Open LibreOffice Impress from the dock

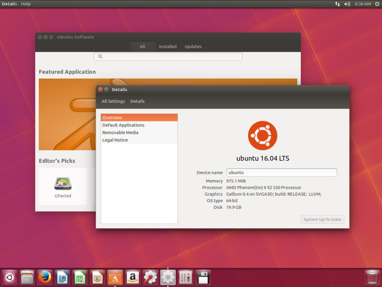coord(97,277)
